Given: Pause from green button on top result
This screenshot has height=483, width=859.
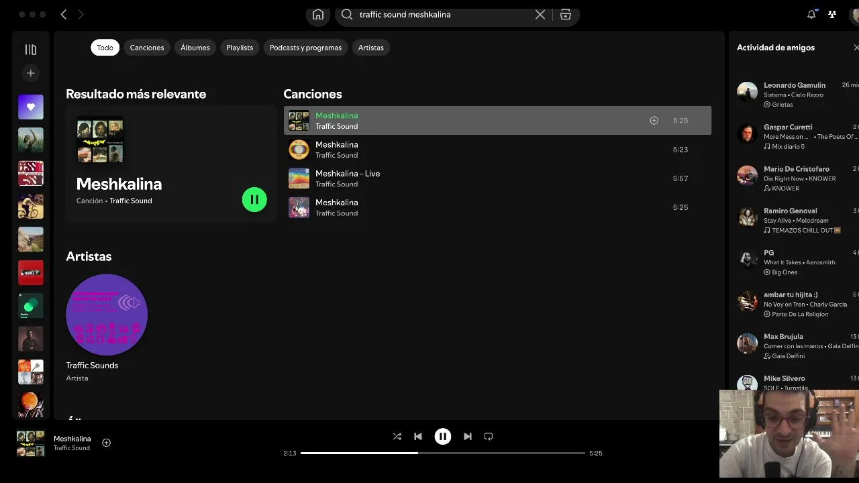Looking at the screenshot, I should pyautogui.click(x=254, y=199).
